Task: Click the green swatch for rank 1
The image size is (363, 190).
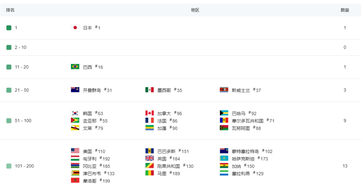Action: pos(9,28)
